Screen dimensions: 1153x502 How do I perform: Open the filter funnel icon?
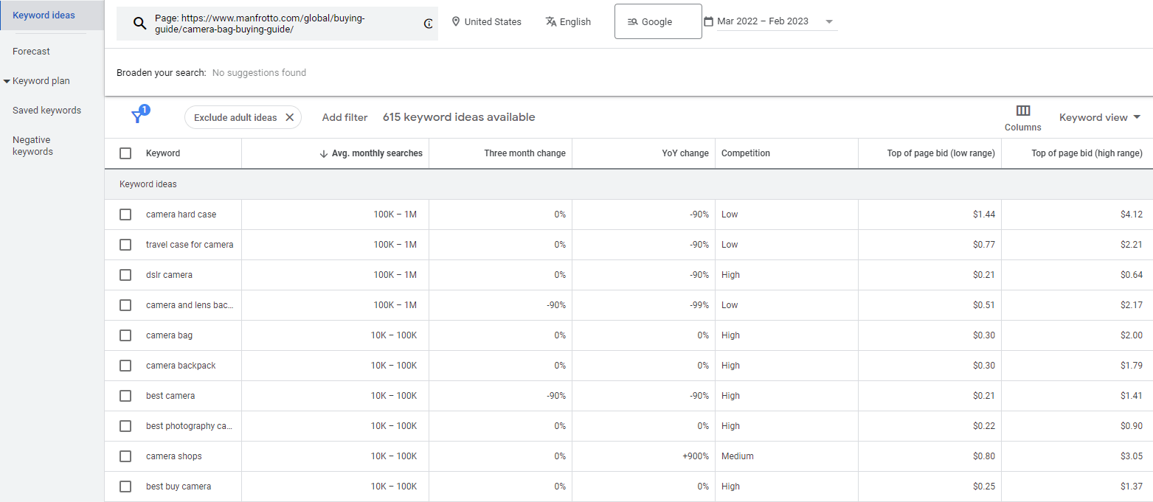[x=137, y=117]
